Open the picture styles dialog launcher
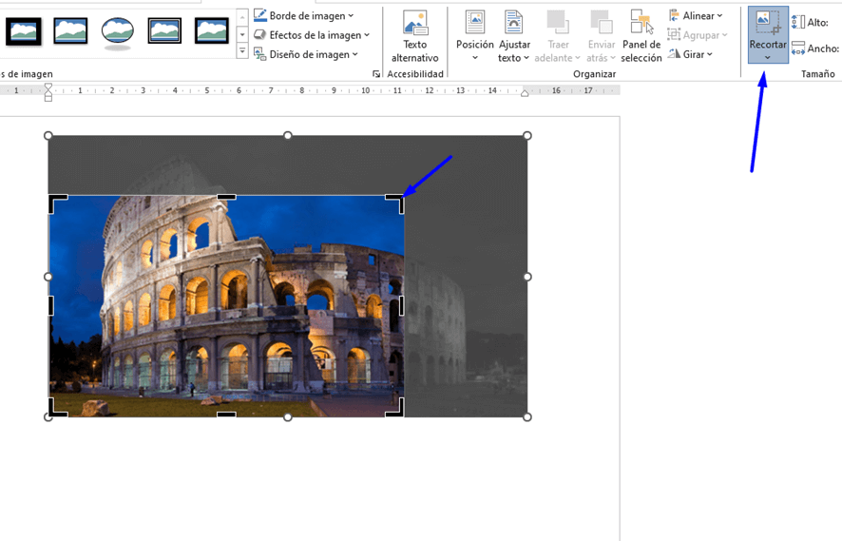This screenshot has width=842, height=541. click(376, 74)
